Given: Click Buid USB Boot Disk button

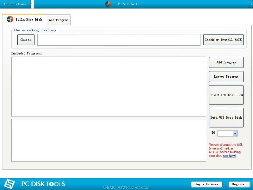Looking at the screenshot, I should pos(226,117).
